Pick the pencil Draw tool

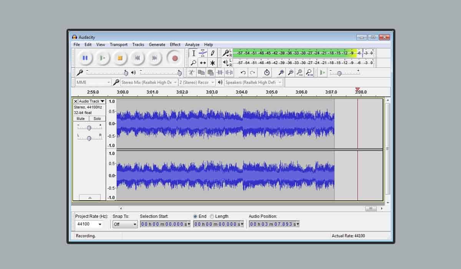coord(212,53)
